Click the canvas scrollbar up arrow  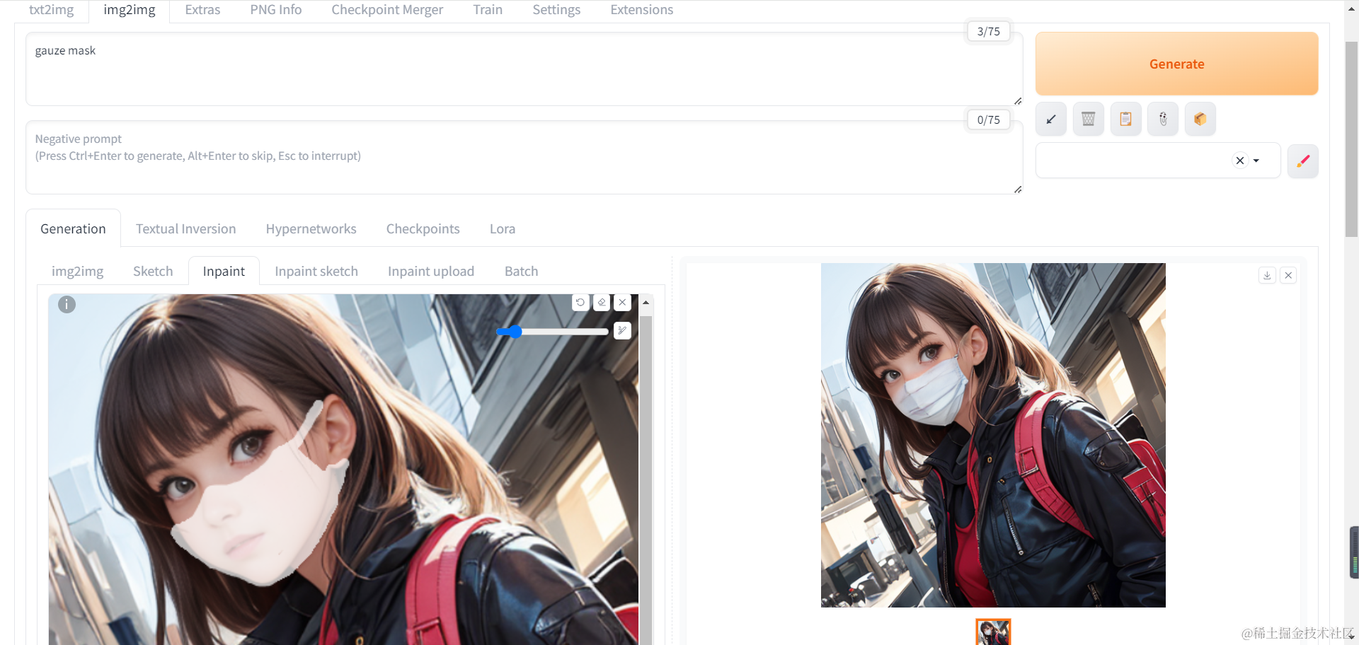[x=646, y=302]
